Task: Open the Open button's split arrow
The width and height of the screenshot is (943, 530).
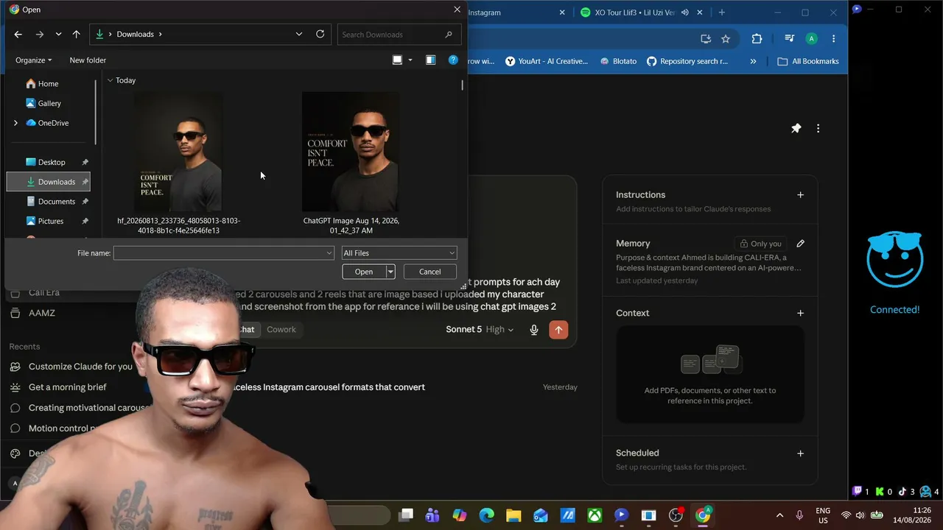Action: pyautogui.click(x=390, y=272)
